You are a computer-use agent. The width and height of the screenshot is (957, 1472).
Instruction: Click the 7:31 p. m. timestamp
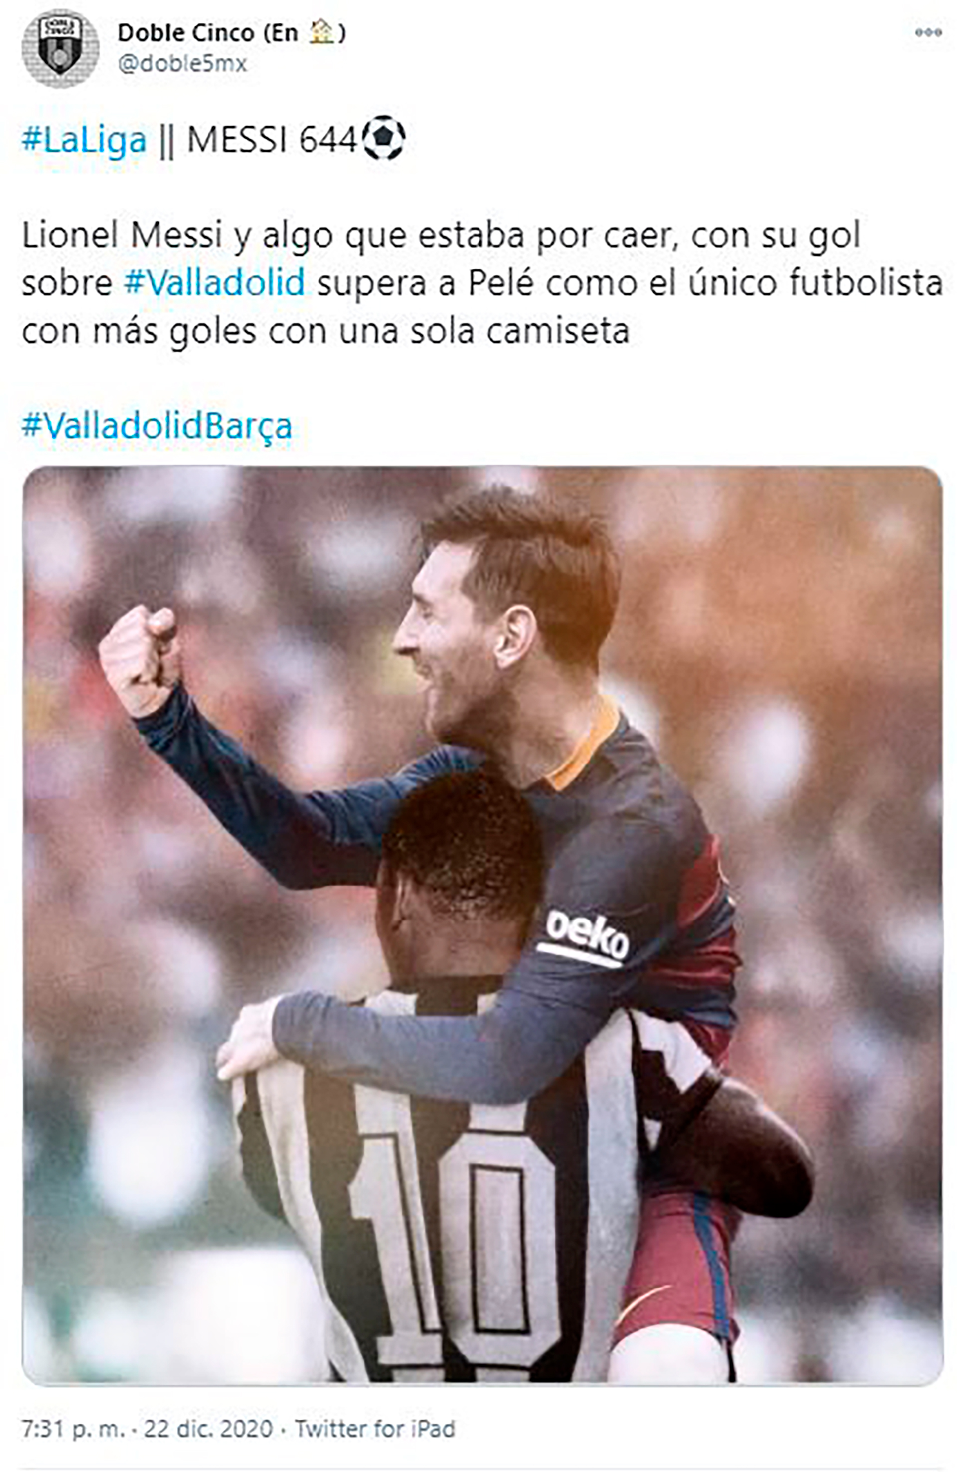[x=73, y=1428]
